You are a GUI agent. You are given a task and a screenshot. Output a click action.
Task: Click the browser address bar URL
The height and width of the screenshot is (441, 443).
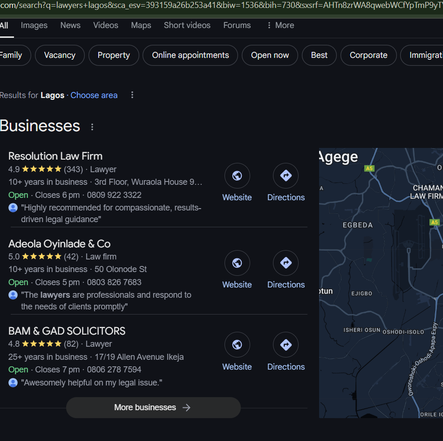coord(222,6)
